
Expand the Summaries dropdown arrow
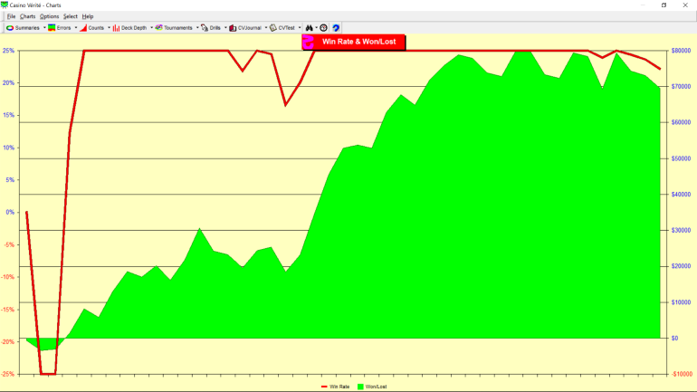43,28
